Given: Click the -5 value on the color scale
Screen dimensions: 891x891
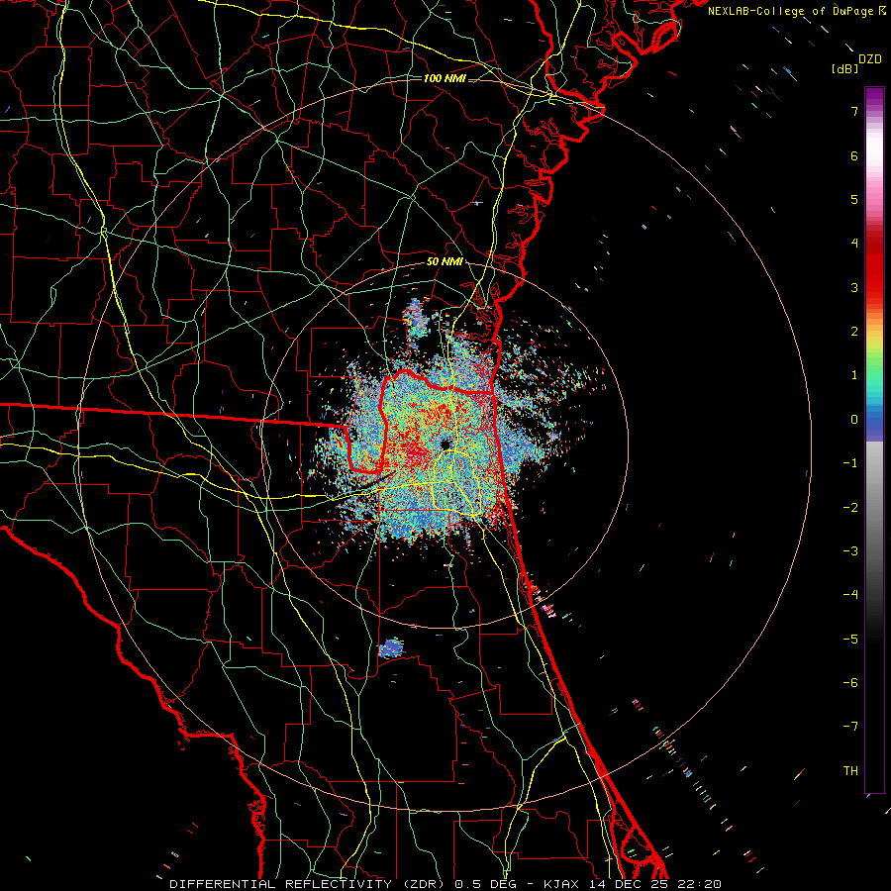Looking at the screenshot, I should (850, 640).
